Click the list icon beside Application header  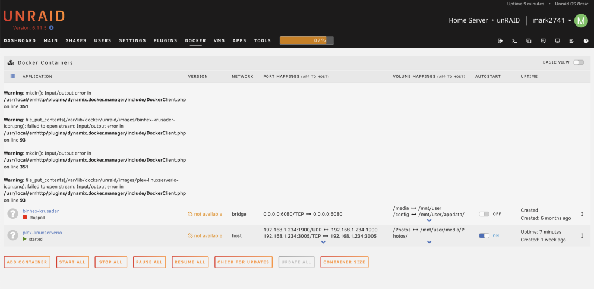pos(12,76)
